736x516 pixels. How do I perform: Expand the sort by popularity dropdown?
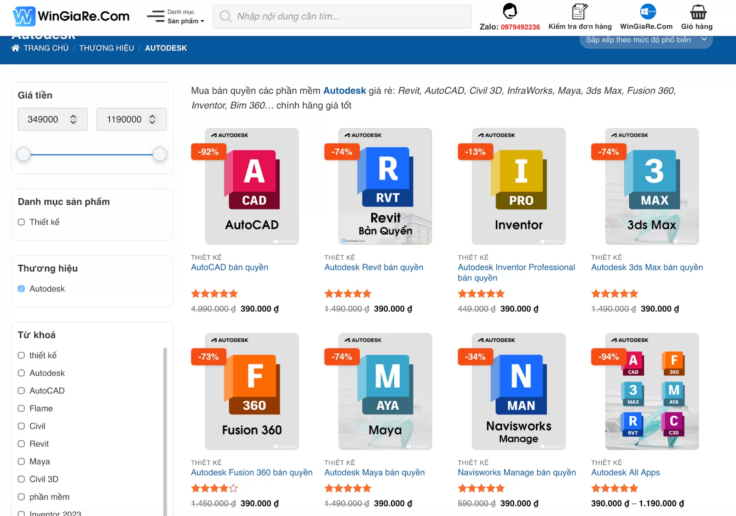click(645, 40)
